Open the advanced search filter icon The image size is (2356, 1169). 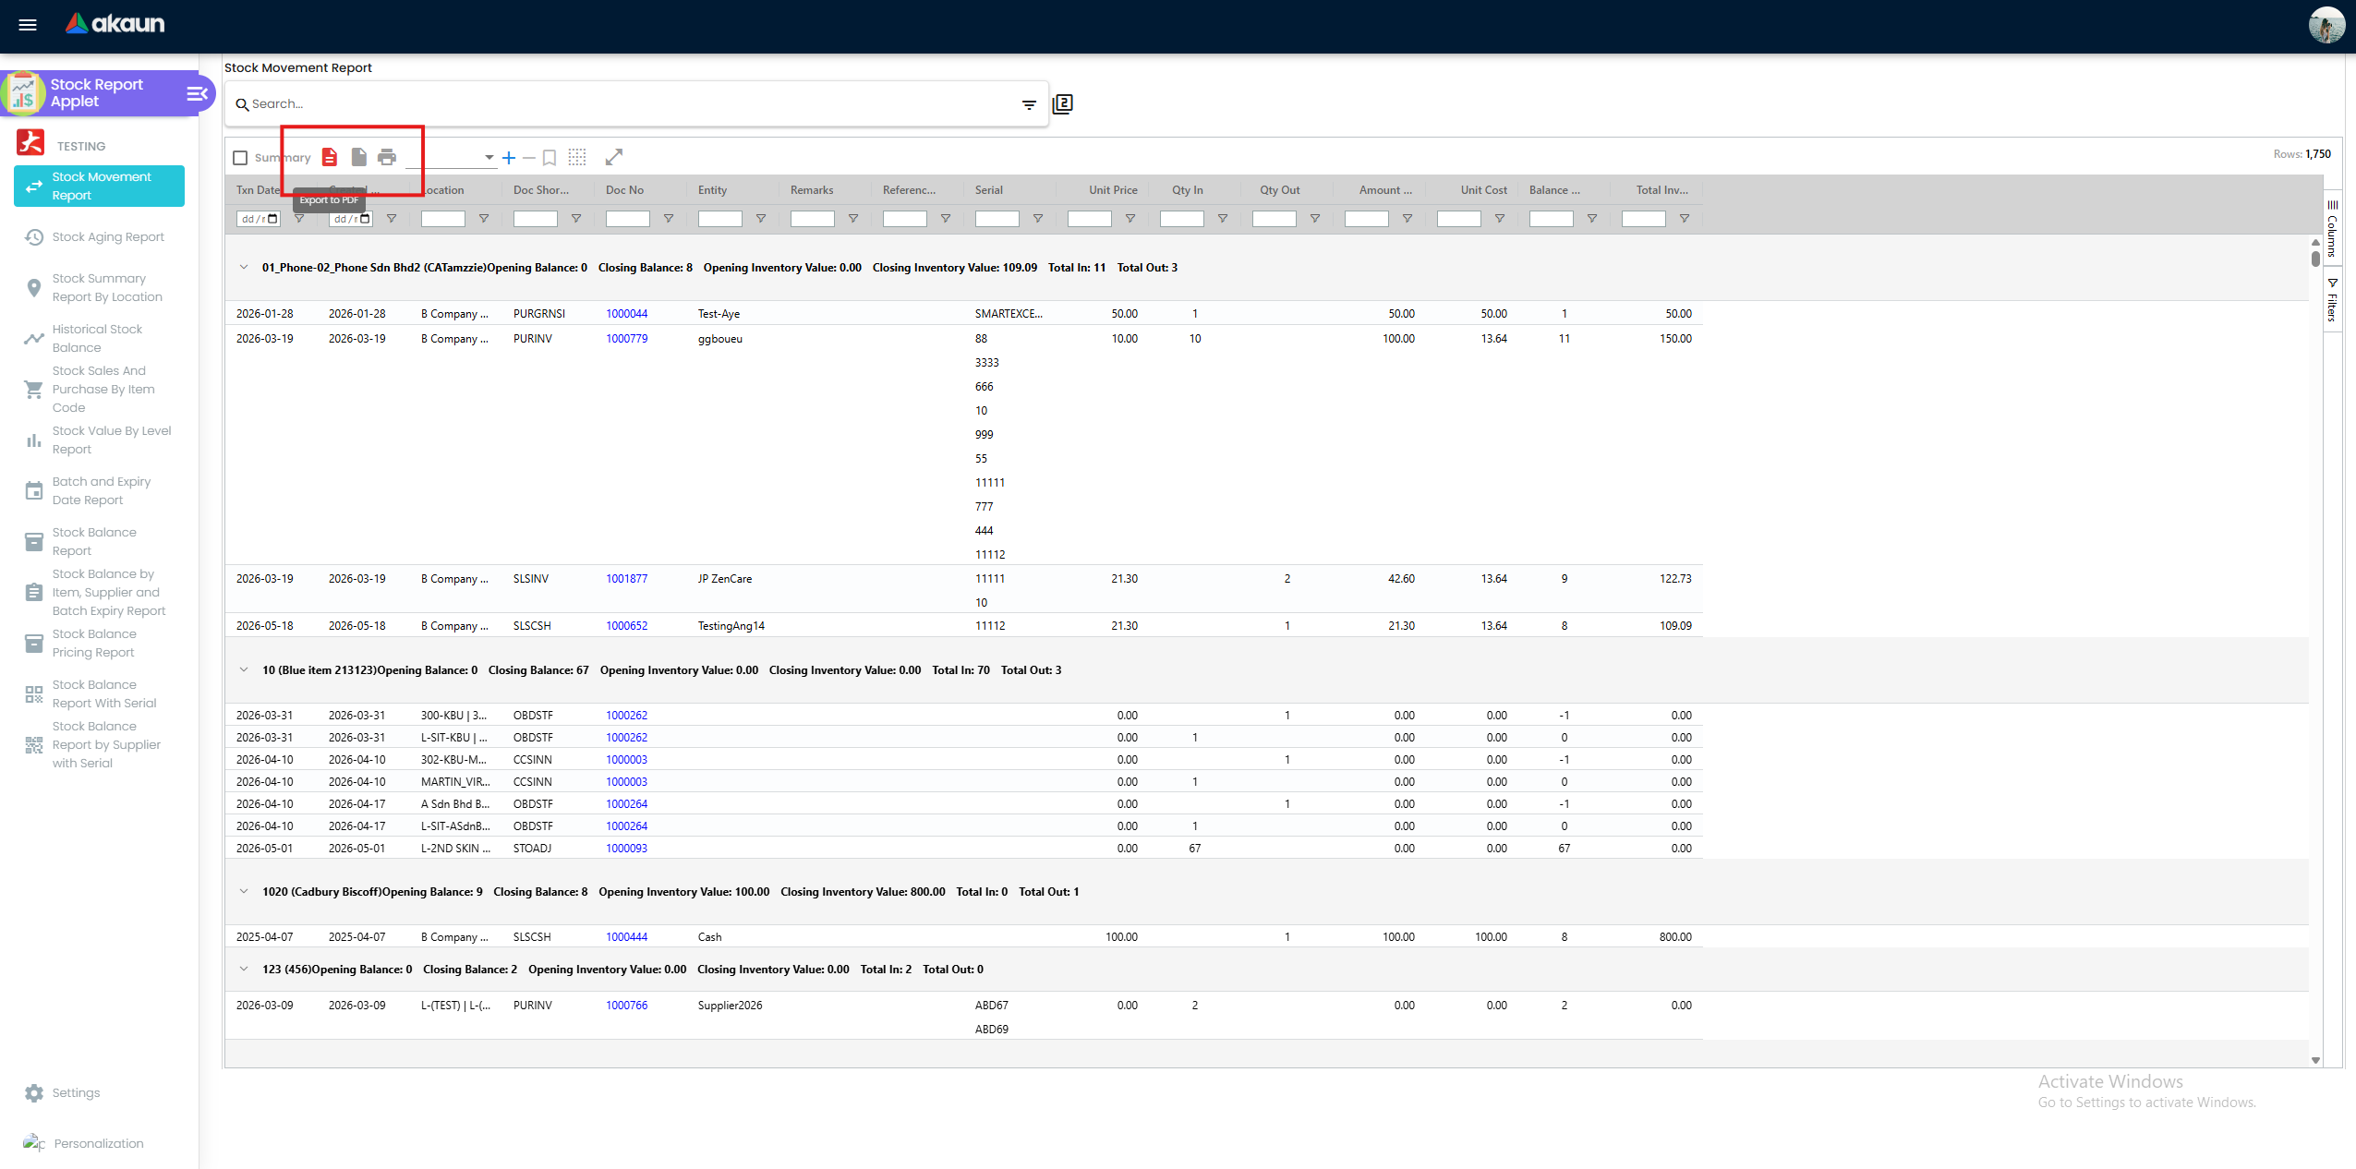tap(1029, 104)
